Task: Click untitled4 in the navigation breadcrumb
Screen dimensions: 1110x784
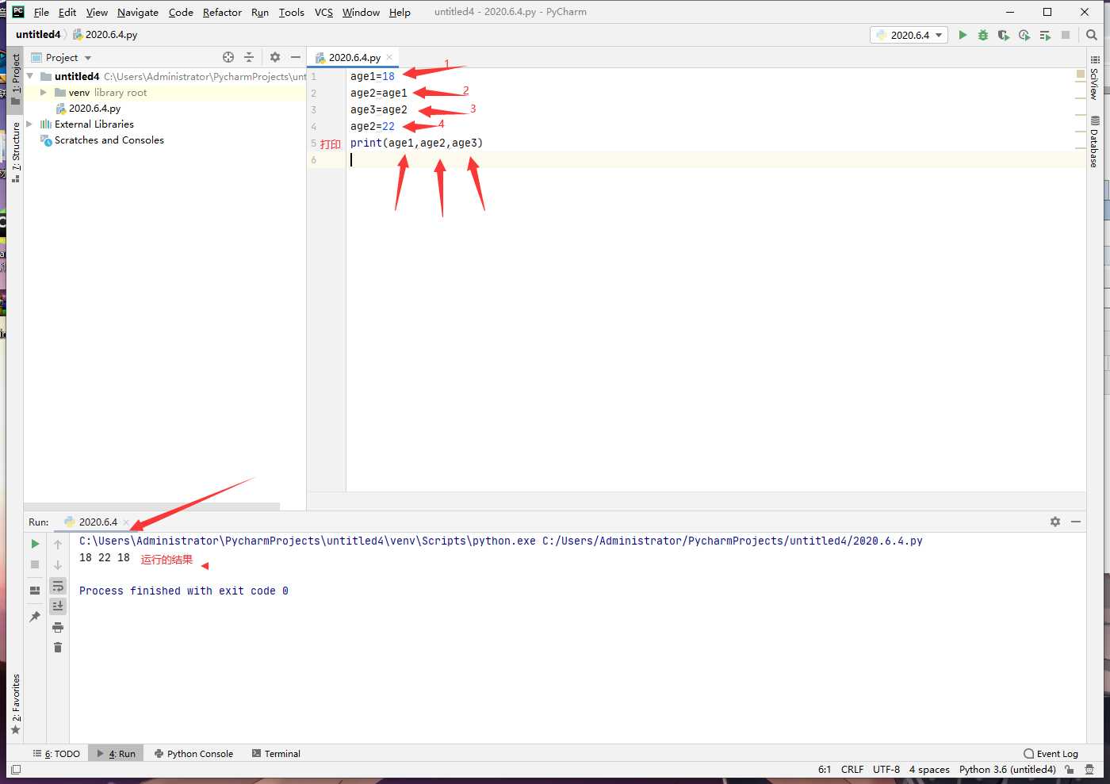Action: coord(38,34)
